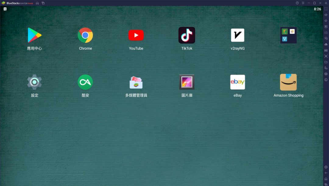This screenshot has width=329, height=186.
Task: Open the 設定 settings app
Action: click(34, 82)
